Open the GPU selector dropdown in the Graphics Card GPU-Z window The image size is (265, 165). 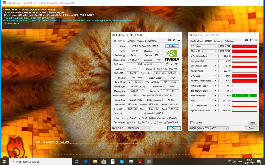point(131,128)
